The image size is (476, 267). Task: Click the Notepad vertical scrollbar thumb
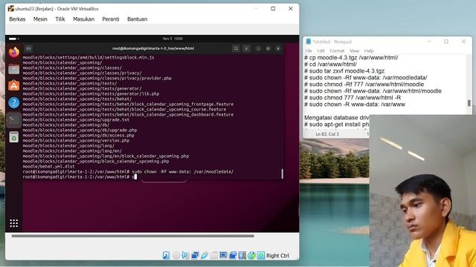point(469,103)
